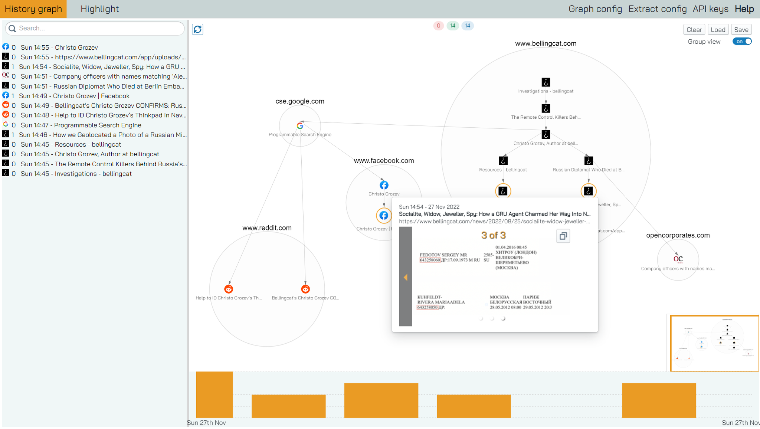Toggle the blue '14' count badge filter

click(x=468, y=26)
